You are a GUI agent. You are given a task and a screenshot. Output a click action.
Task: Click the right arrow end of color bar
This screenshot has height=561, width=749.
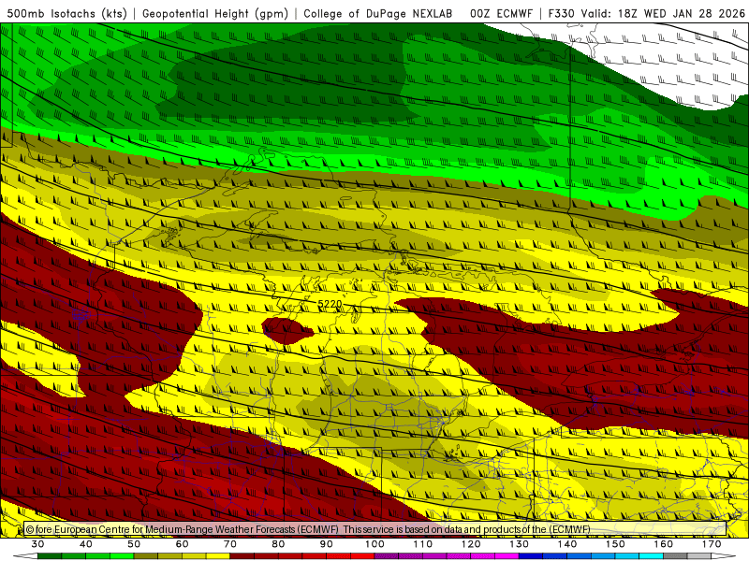724,556
